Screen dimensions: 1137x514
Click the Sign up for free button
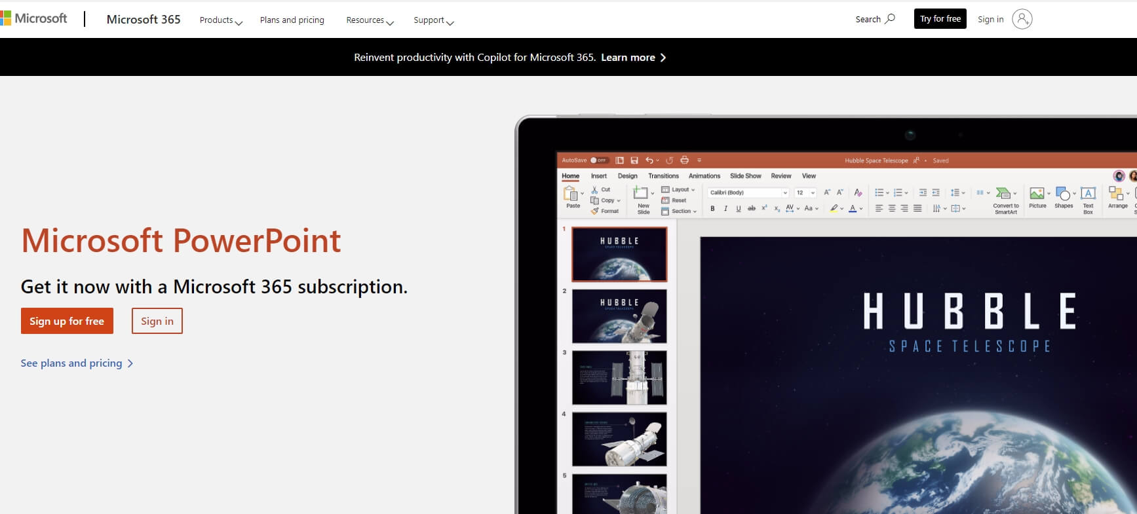67,321
